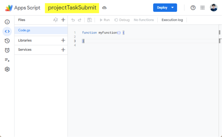Viewport: 222px width, 137px height.
Task: Click line number 4 in editor
Action: [x=75, y=45]
